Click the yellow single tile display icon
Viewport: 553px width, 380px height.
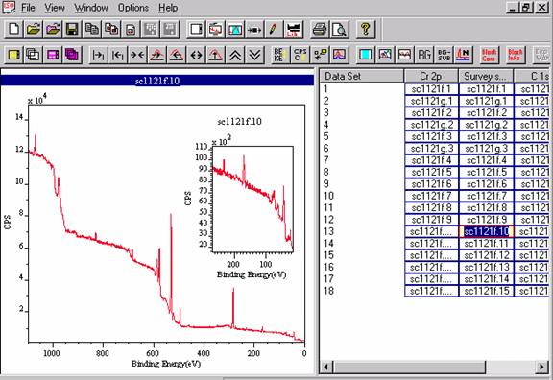[x=14, y=55]
